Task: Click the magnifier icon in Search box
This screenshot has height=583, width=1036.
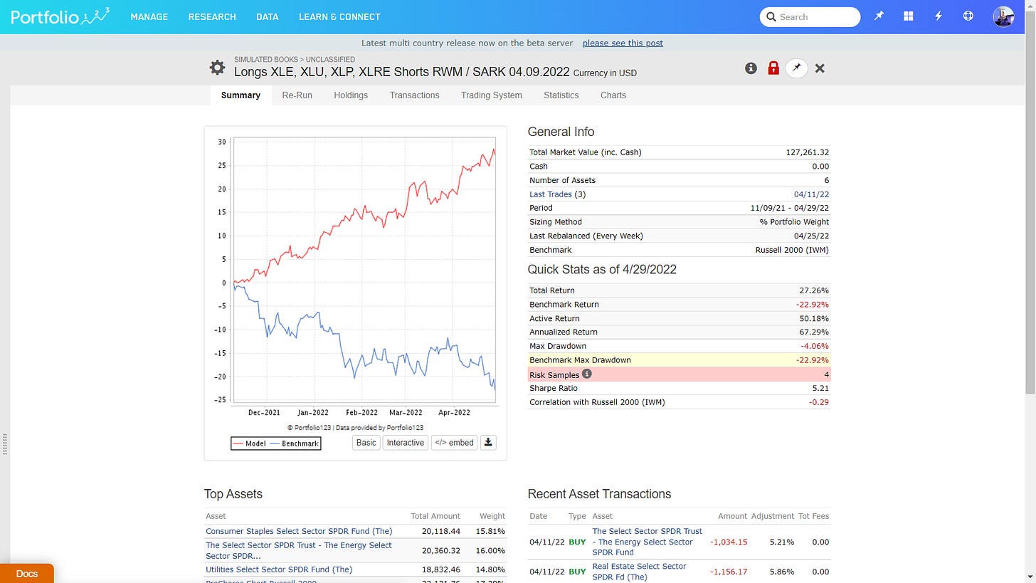Action: point(771,16)
